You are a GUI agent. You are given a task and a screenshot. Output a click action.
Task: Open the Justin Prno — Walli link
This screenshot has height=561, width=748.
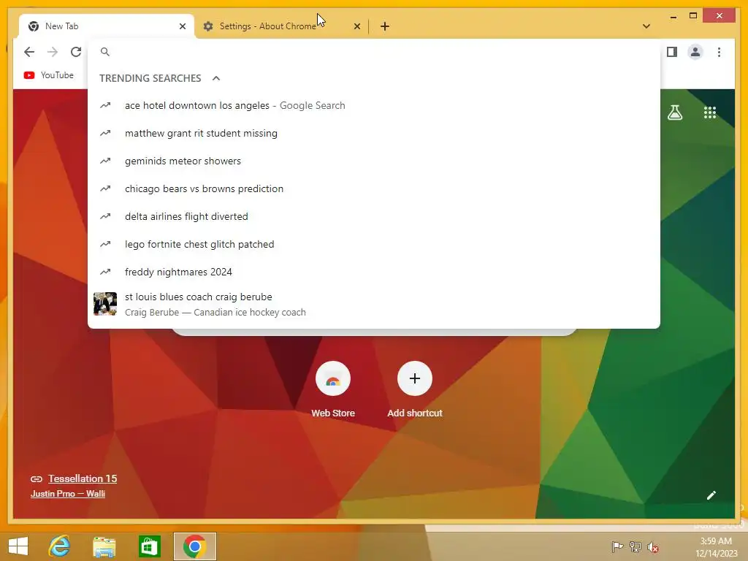68,494
